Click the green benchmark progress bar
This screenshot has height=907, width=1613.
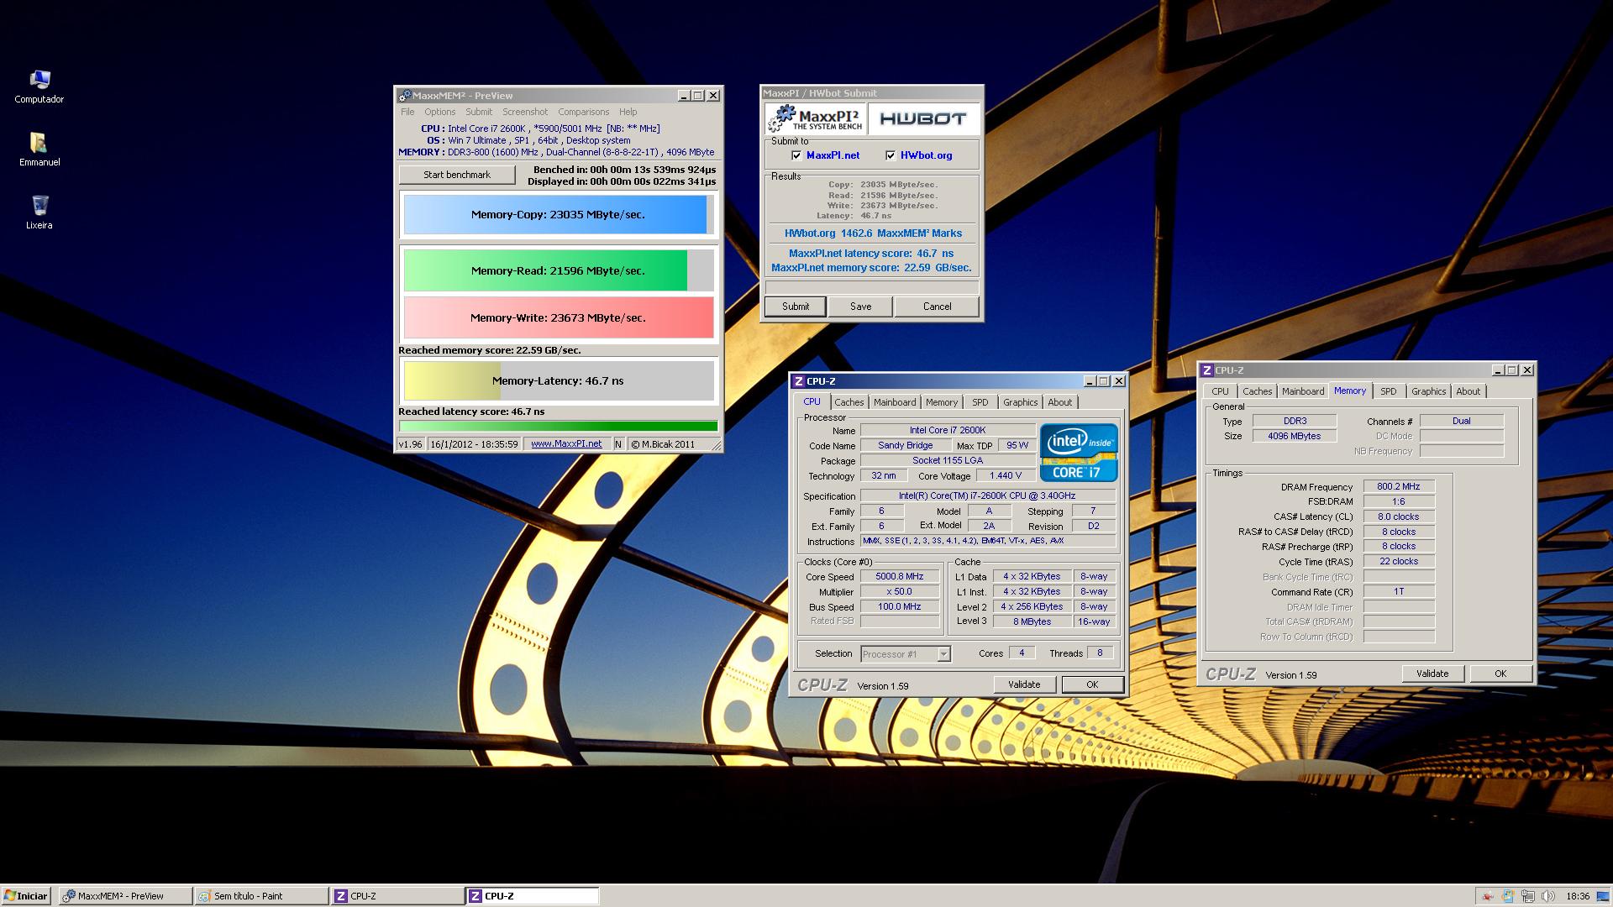[559, 427]
